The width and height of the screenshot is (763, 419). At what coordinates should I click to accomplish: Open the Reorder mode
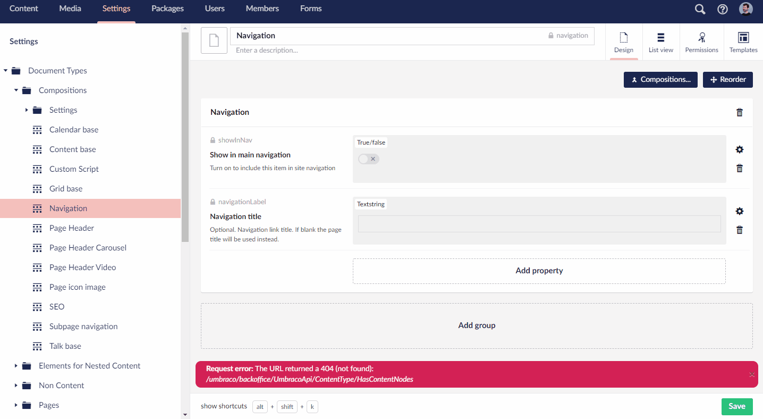pos(727,79)
